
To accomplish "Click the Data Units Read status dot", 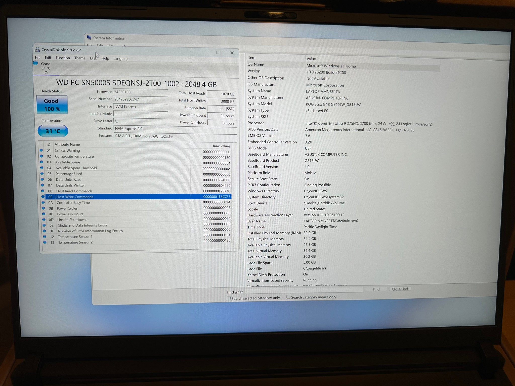I will pyautogui.click(x=42, y=179).
